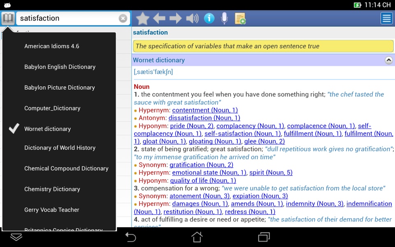This screenshot has height=247, width=395.
Task: Open the glee (Noun, 2) link
Action: pyautogui.click(x=265, y=141)
